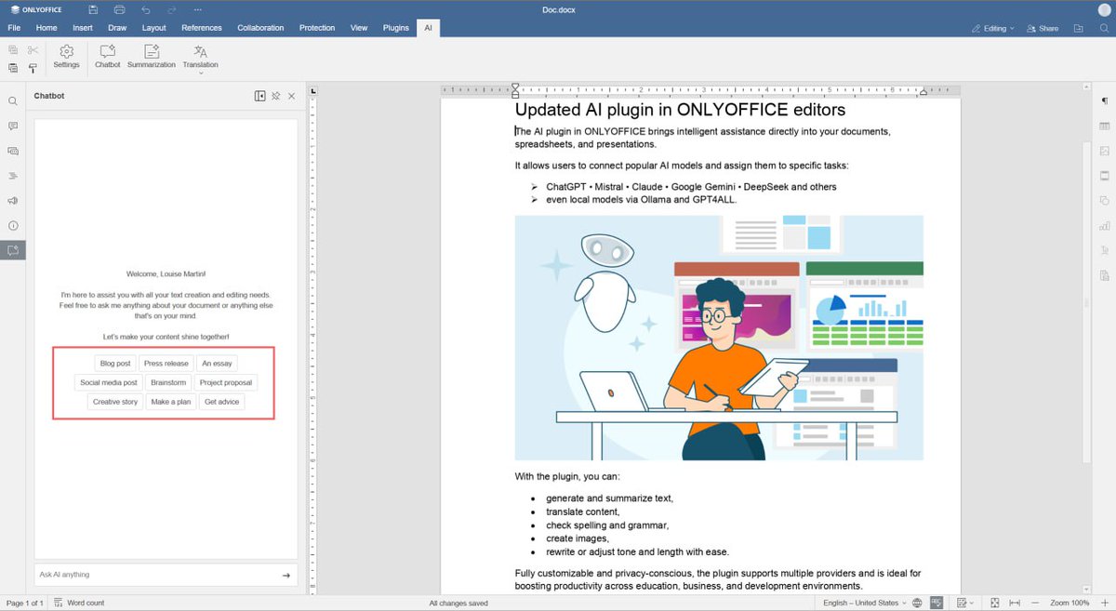Open the Find search icon in left sidebar

13,101
